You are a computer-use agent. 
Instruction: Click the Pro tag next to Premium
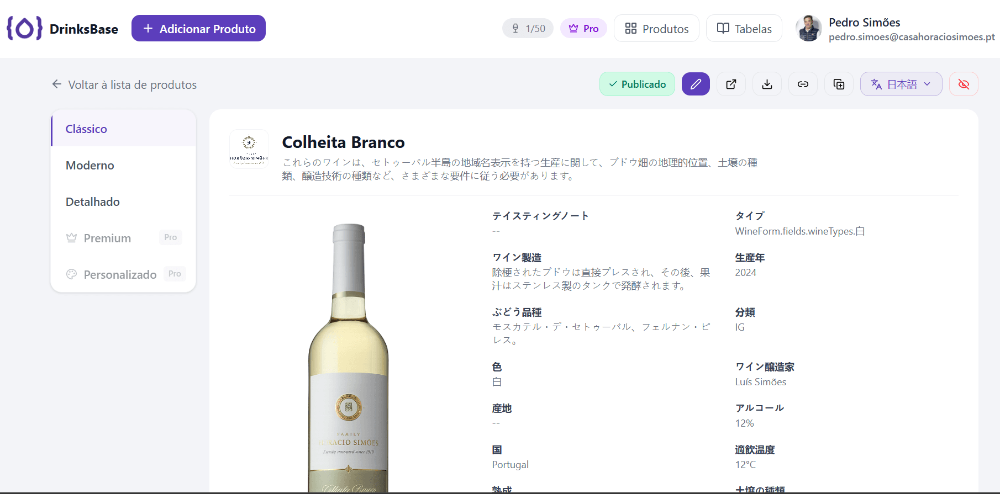pyautogui.click(x=170, y=237)
